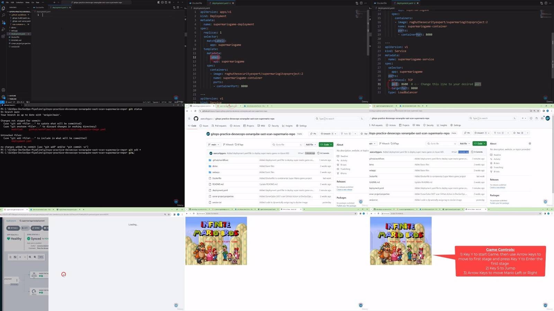Open Actions tab in middle GitHub window
This screenshot has width=554, height=311.
235,126
